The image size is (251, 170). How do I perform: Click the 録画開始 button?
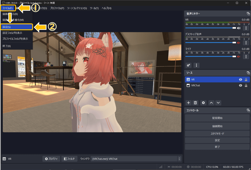[x=217, y=126]
